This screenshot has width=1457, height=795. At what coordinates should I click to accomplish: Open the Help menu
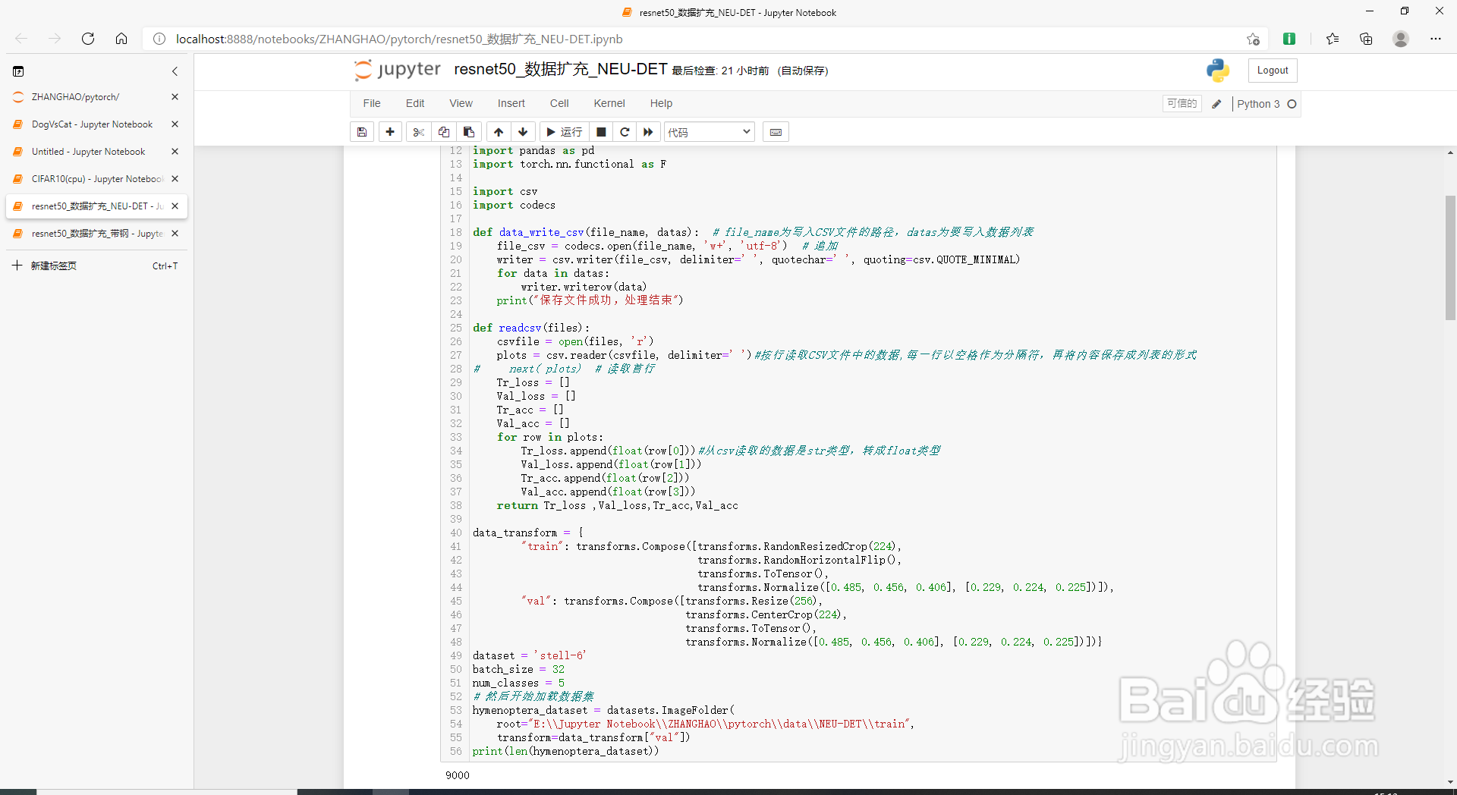[x=661, y=103]
